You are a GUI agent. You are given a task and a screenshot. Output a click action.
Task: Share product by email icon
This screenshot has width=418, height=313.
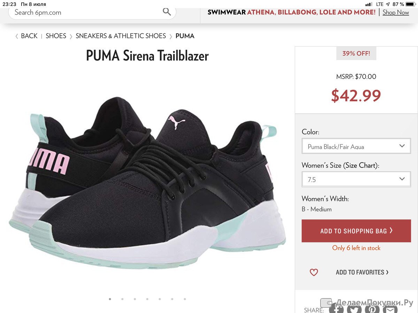tap(390, 309)
